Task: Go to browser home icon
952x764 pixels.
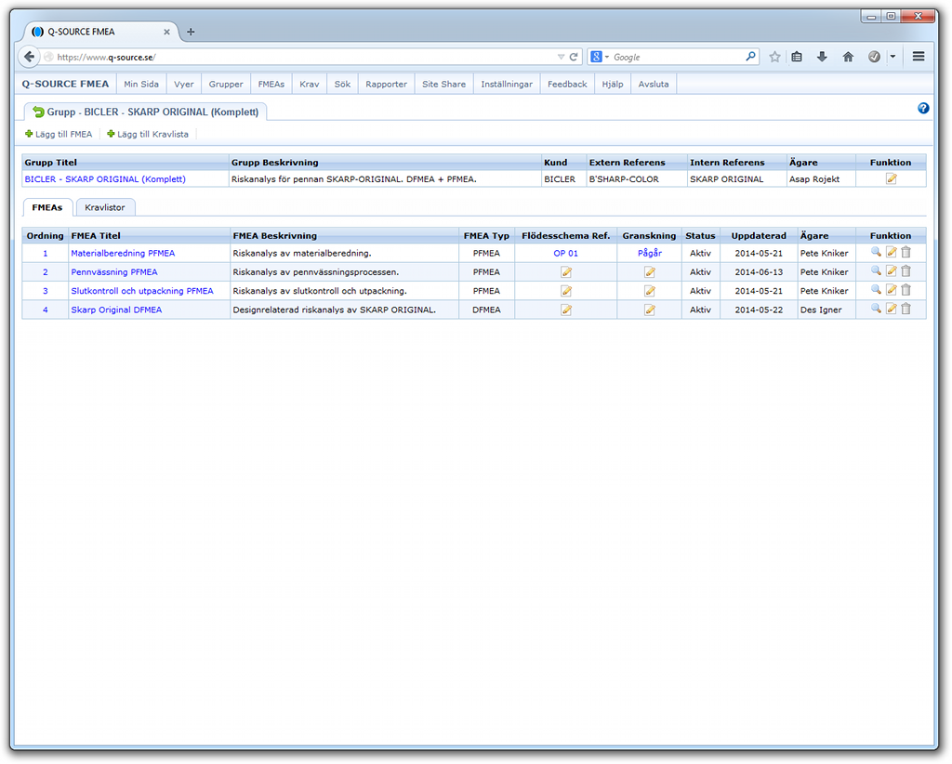Action: pos(848,57)
